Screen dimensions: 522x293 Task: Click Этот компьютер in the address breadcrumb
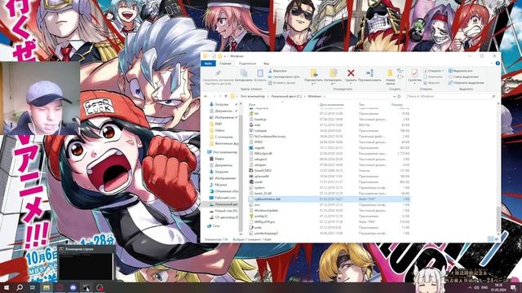(253, 96)
